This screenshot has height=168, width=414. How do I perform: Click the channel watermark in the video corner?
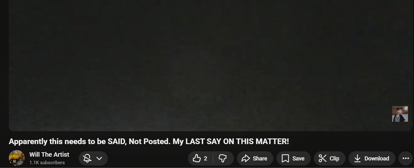[x=400, y=114]
